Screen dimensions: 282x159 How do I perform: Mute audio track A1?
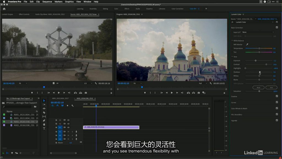68,132
